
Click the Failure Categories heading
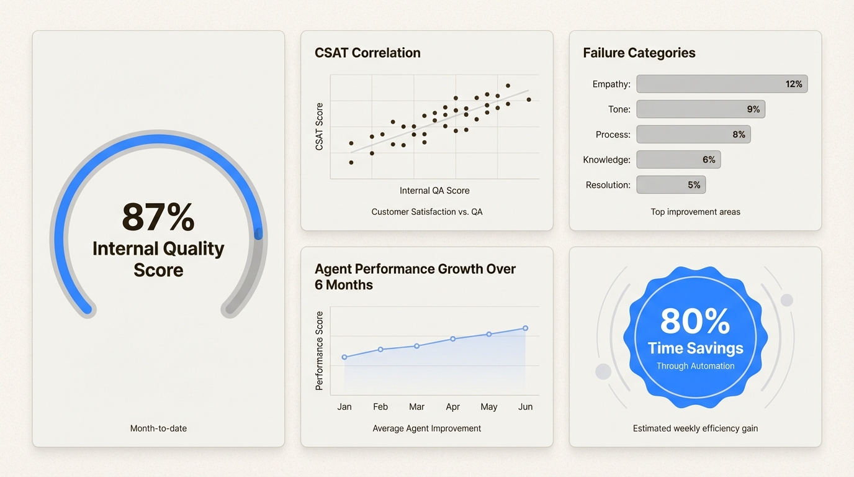click(x=639, y=53)
